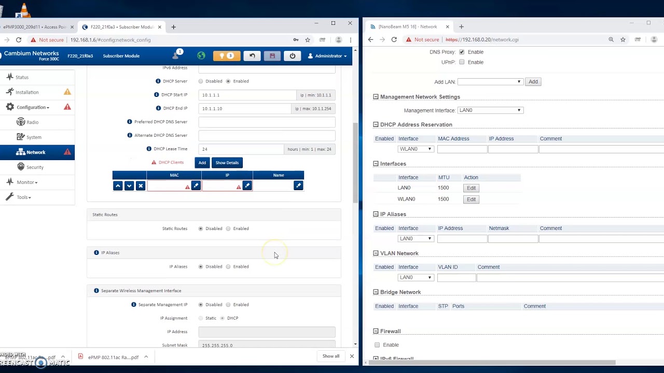Toggle Firewall Enable checkbox

tap(377, 345)
